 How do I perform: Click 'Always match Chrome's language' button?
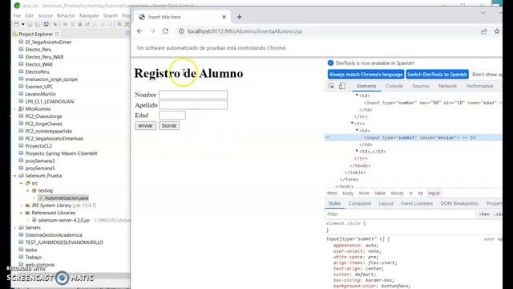pyautogui.click(x=366, y=75)
